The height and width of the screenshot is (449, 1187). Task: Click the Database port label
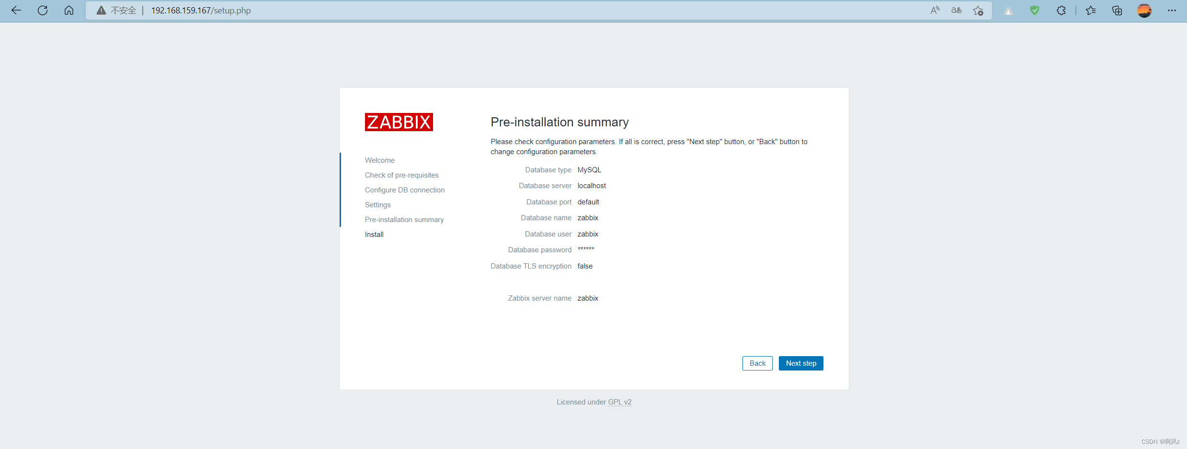point(549,202)
